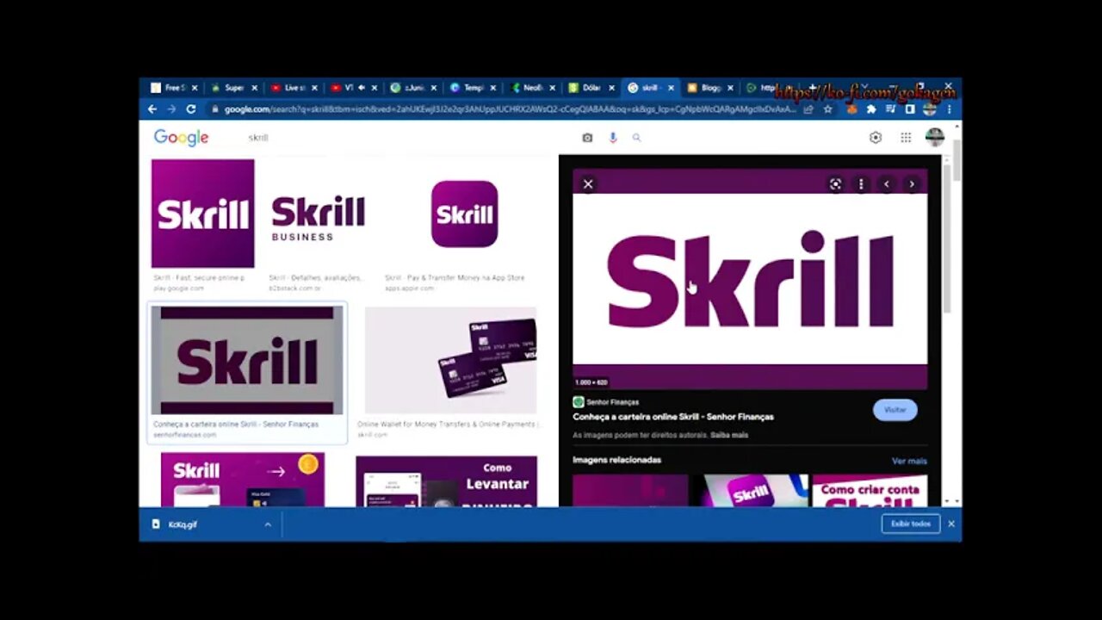The width and height of the screenshot is (1102, 620).
Task: Open the Ver mais related images link
Action: [x=909, y=461]
